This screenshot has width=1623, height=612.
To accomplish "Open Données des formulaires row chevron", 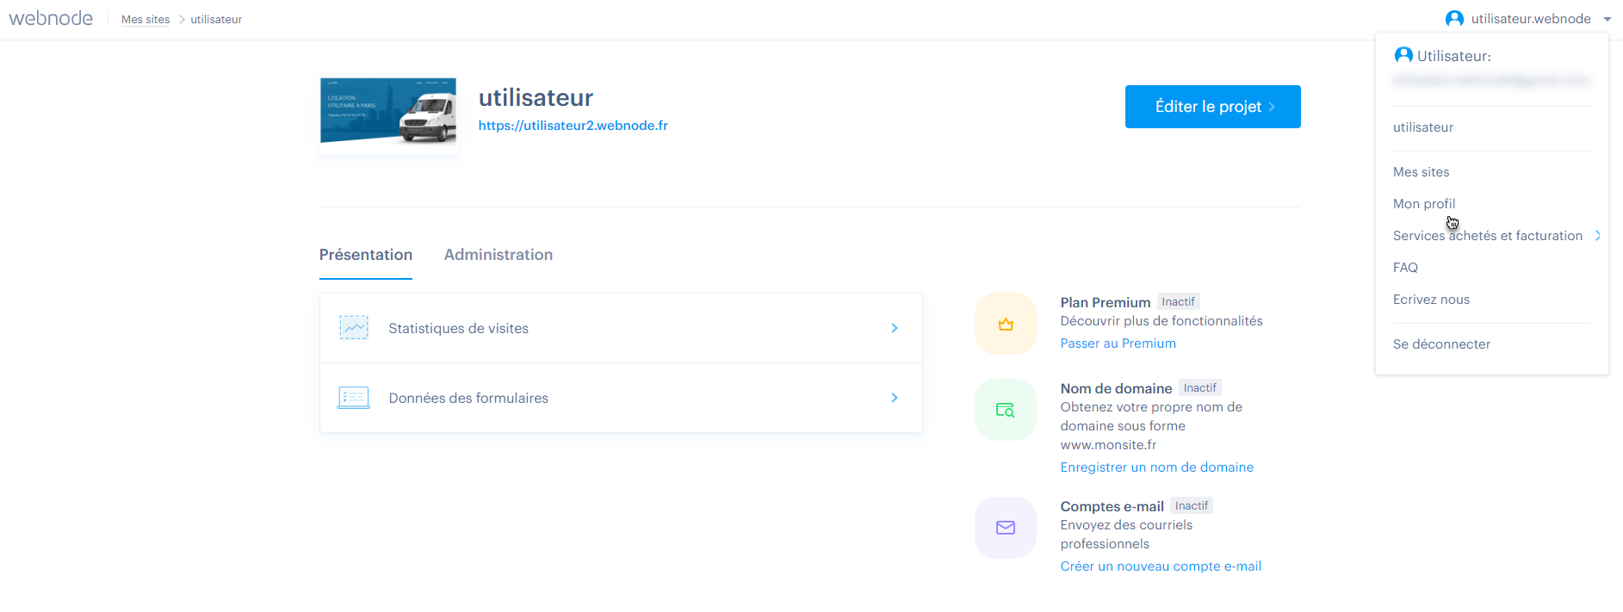I will (895, 398).
